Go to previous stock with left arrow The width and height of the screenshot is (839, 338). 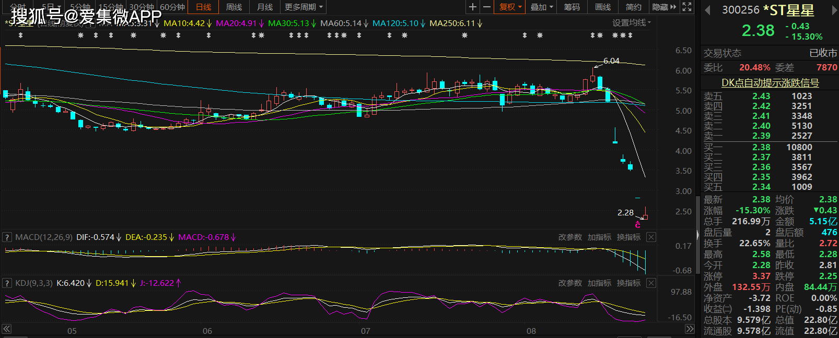pos(707,10)
